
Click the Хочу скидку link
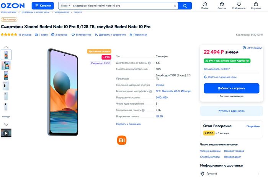pyautogui.click(x=253, y=48)
